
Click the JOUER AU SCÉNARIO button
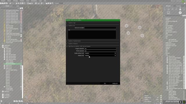172,101
